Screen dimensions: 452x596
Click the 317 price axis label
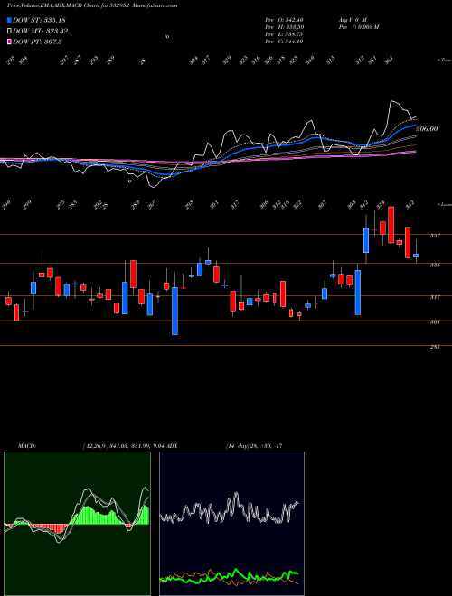click(x=435, y=297)
